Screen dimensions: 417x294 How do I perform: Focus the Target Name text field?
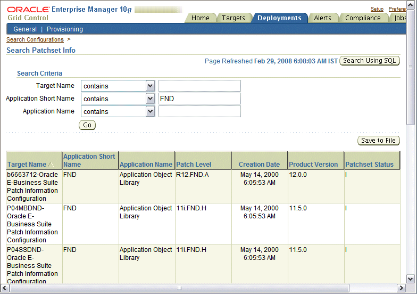(x=199, y=86)
